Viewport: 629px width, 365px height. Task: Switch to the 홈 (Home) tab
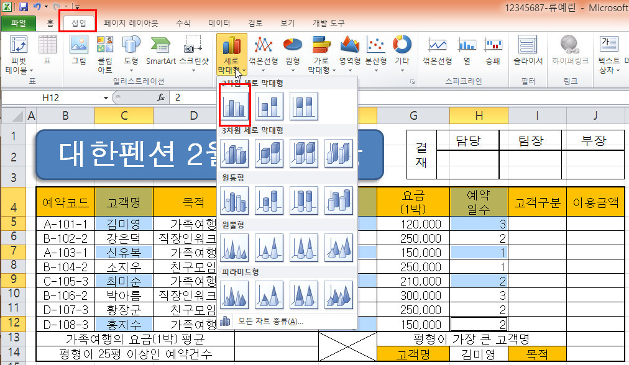pyautogui.click(x=50, y=23)
